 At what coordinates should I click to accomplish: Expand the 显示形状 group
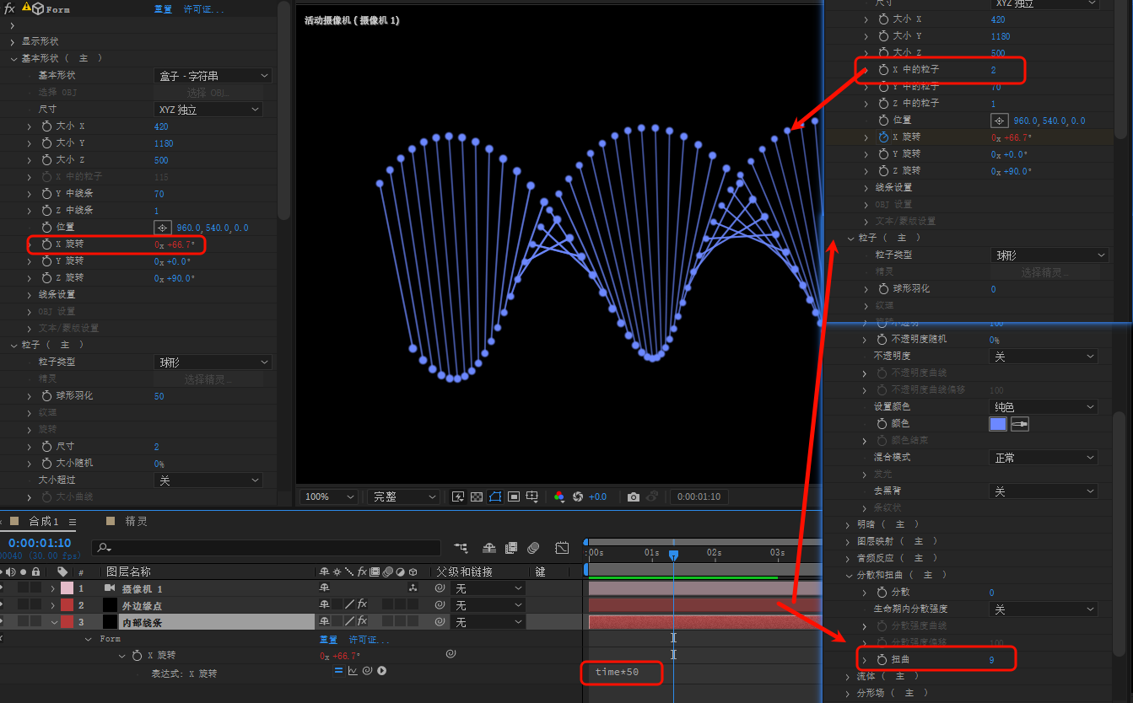click(x=13, y=41)
